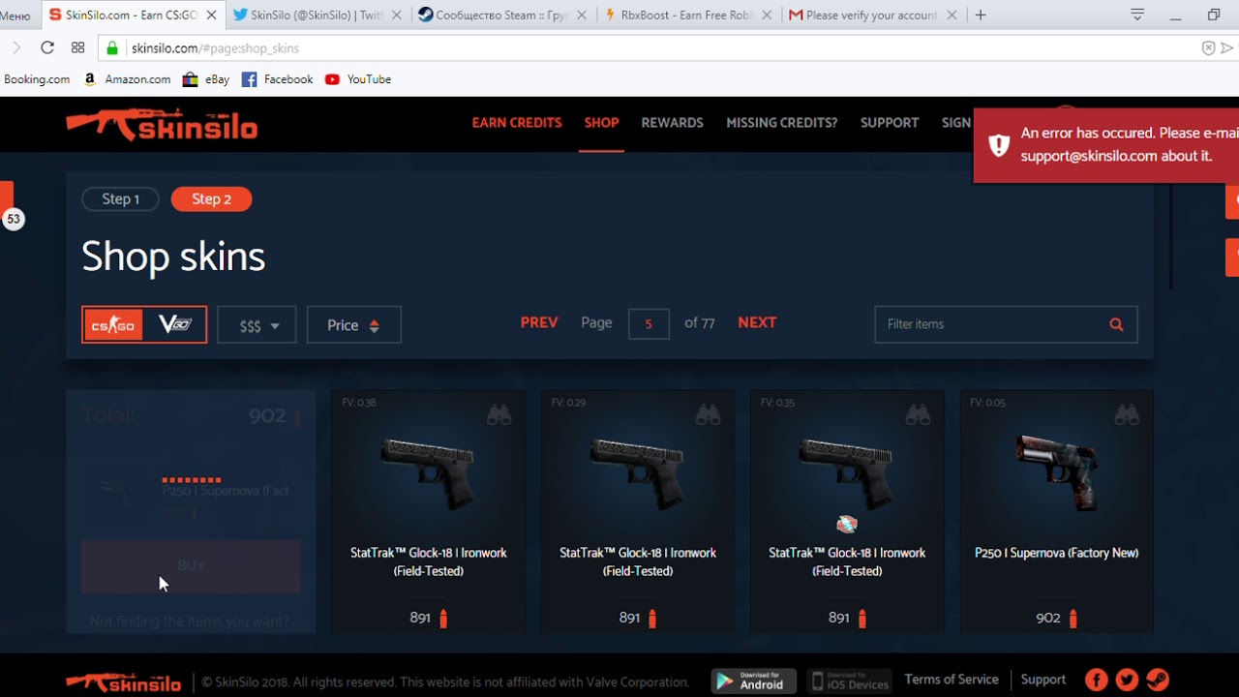
Task: Select P250 Supernova skin image
Action: [1056, 471]
